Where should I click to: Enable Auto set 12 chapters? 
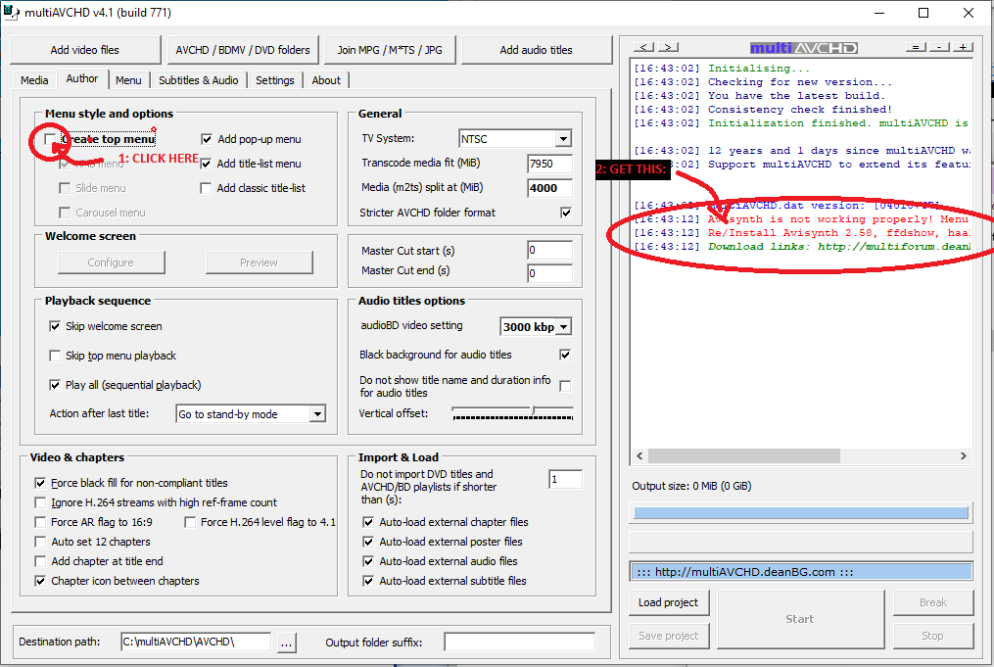pyautogui.click(x=40, y=542)
